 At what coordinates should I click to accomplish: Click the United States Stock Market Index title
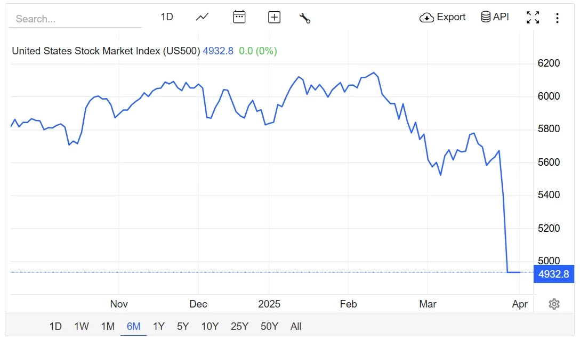pyautogui.click(x=106, y=51)
